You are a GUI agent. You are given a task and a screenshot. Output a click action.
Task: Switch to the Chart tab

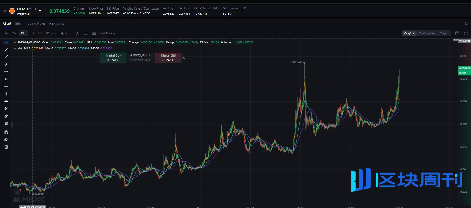click(7, 24)
